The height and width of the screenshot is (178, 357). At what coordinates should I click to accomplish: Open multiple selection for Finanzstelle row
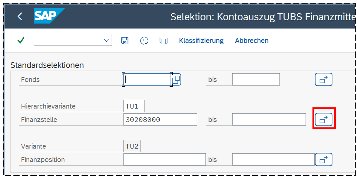[x=324, y=120]
